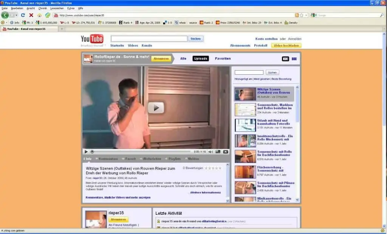Open the Lesezeichen menu

click(x=57, y=8)
